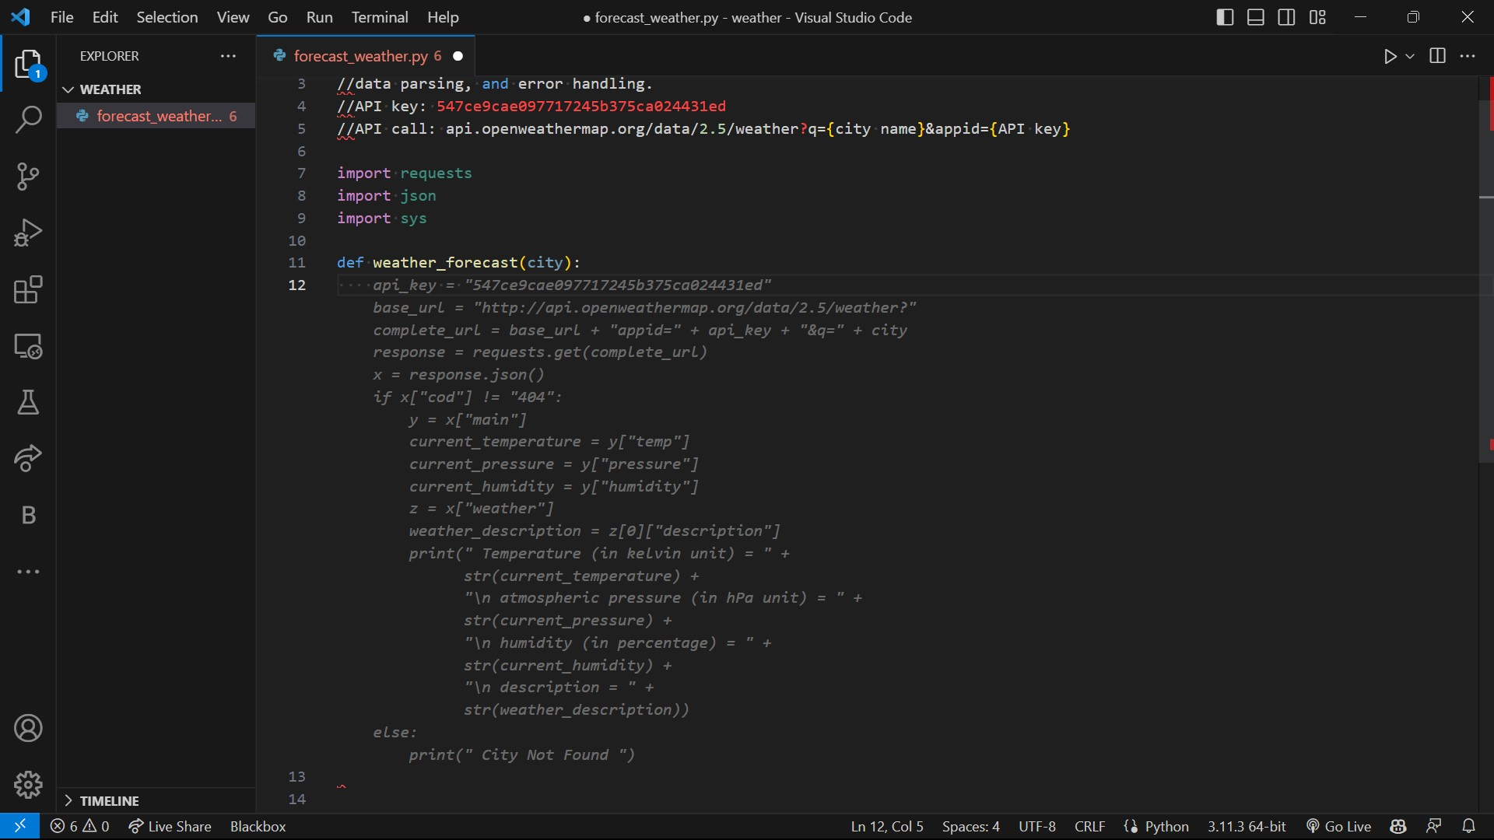1494x840 pixels.
Task: Switch to the forecast_weather.py tab
Action: 363,56
